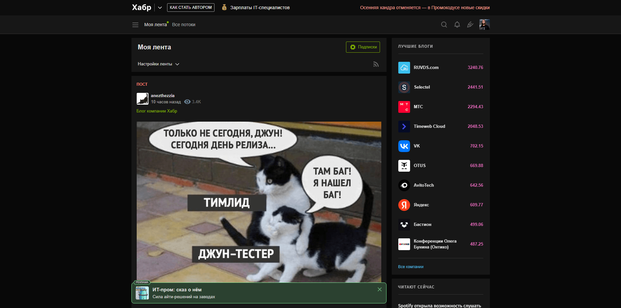Click the ЧИТАЮТ СЕЙЧАС section heading

(416, 287)
